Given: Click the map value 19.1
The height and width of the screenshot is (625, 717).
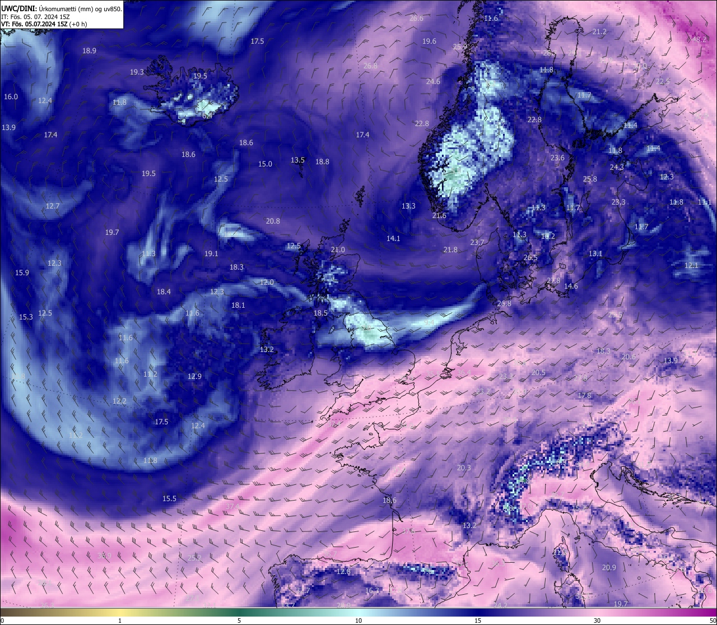Looking at the screenshot, I should click(211, 253).
